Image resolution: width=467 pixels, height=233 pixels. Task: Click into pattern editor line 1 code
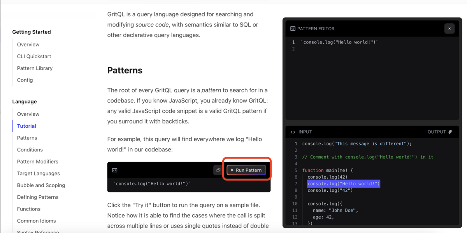pyautogui.click(x=340, y=42)
